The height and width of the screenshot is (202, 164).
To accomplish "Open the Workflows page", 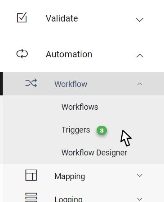I will [80, 107].
